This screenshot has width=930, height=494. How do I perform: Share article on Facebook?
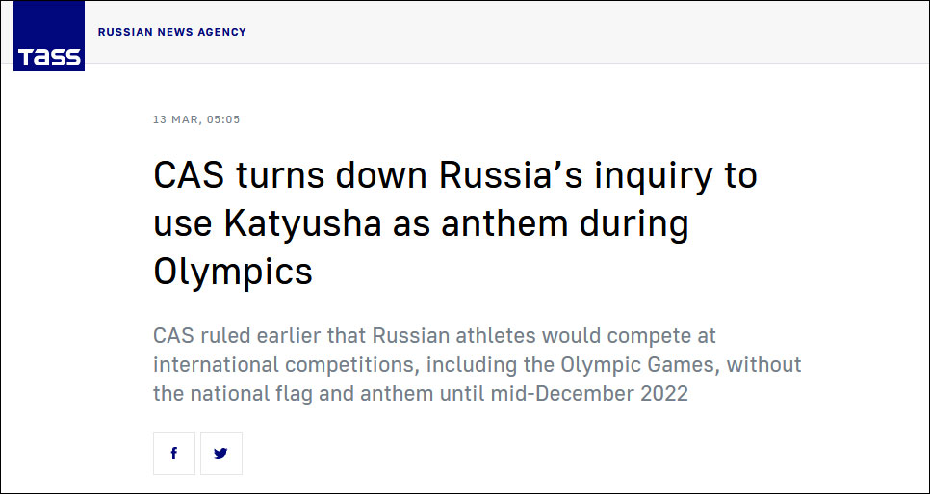click(x=174, y=454)
